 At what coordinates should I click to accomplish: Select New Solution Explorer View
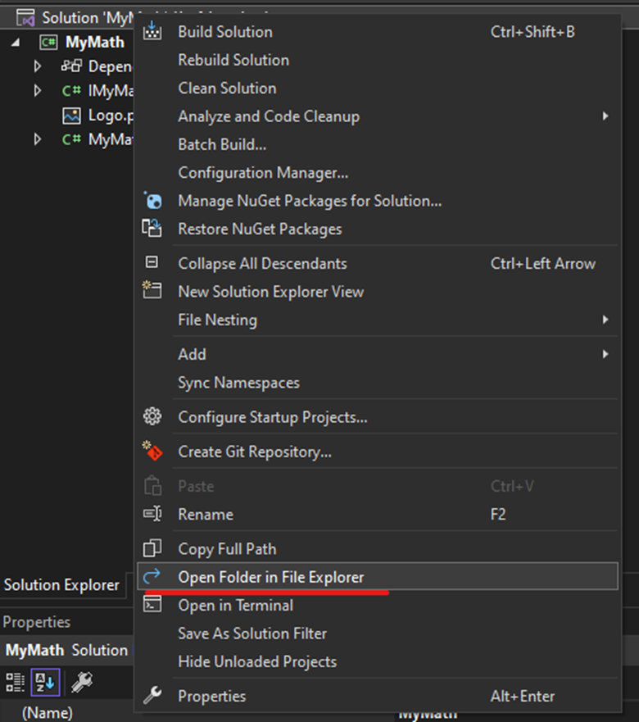[378, 292]
